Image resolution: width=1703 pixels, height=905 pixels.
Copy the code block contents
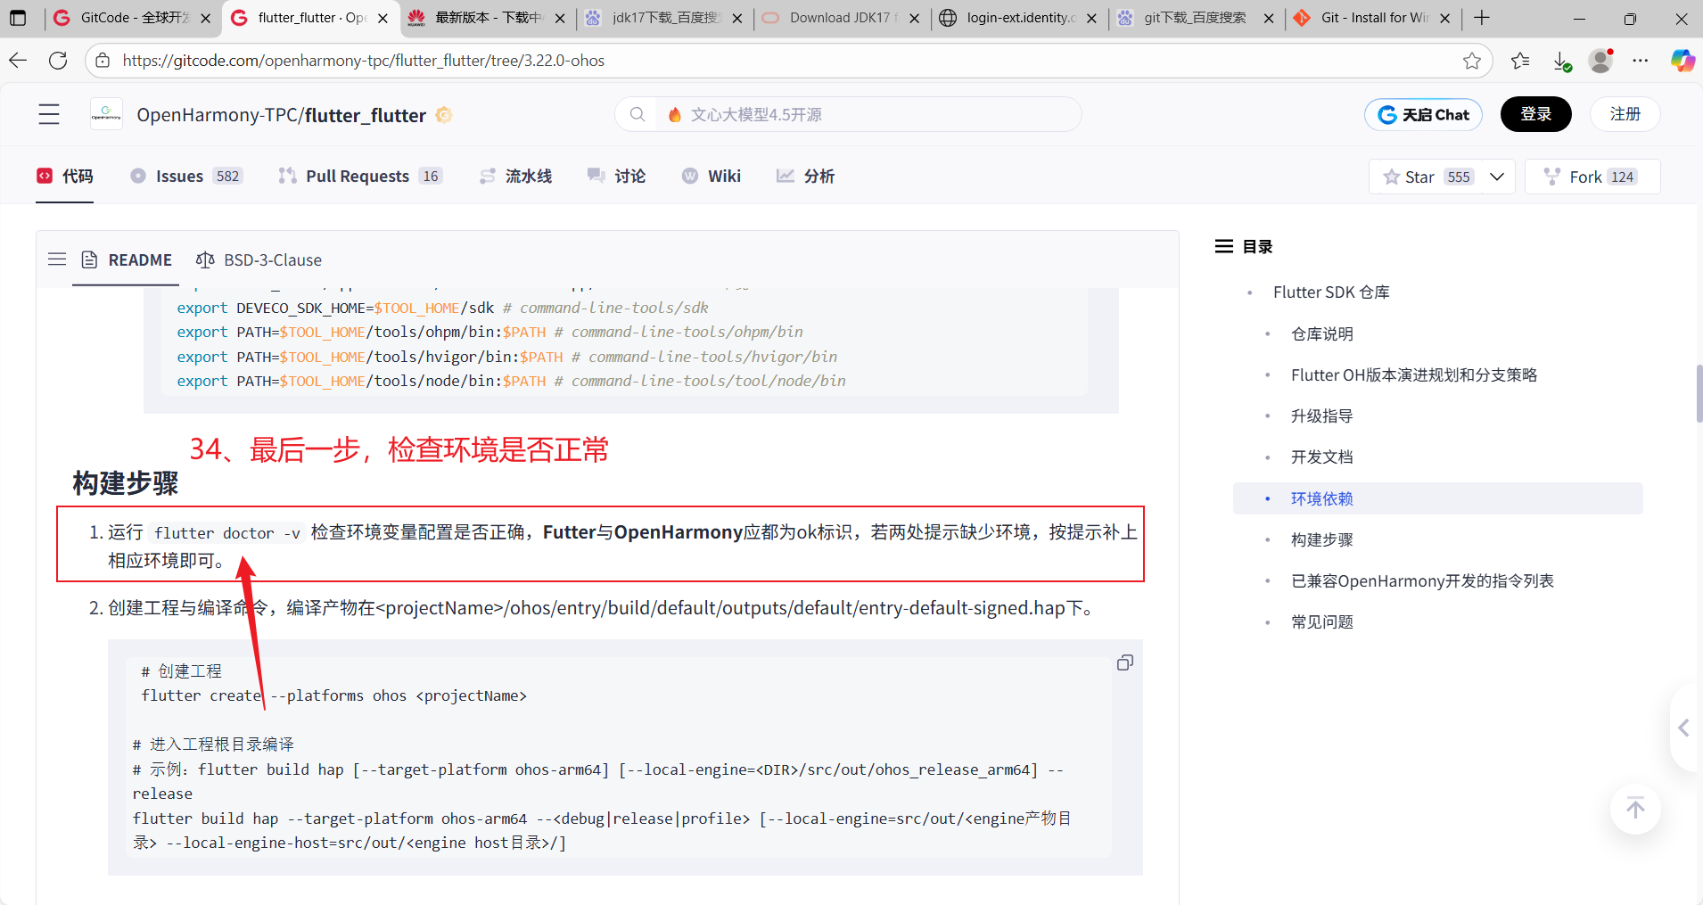[x=1125, y=662]
